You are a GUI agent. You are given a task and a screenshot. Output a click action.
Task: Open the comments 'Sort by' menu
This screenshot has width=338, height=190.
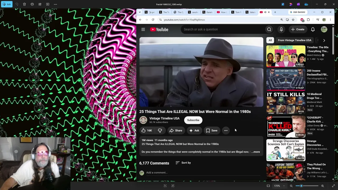point(183,163)
